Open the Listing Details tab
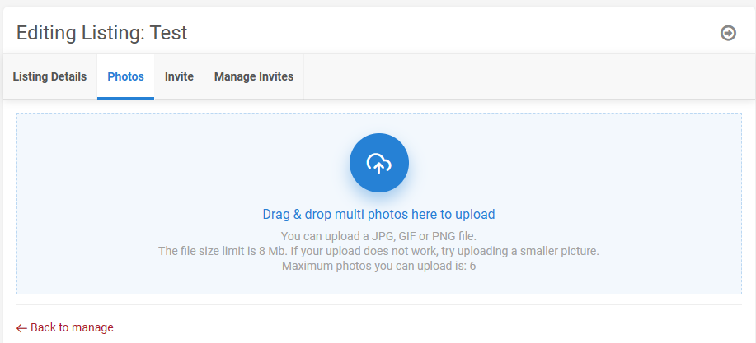This screenshot has width=756, height=343. click(x=49, y=76)
